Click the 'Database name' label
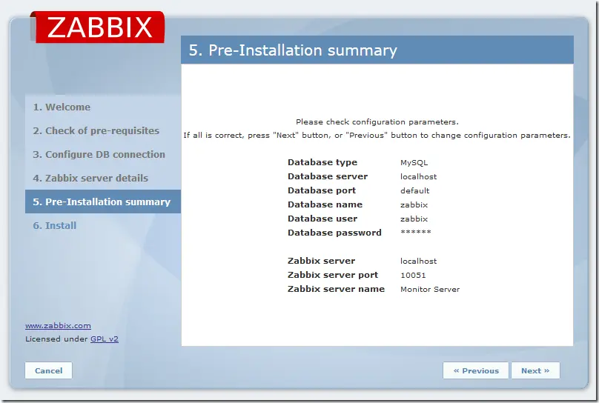This screenshot has height=403, width=599. [325, 204]
